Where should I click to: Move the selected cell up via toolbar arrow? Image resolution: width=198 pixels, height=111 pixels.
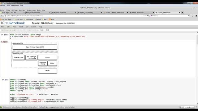pyautogui.click(x=18, y=30)
